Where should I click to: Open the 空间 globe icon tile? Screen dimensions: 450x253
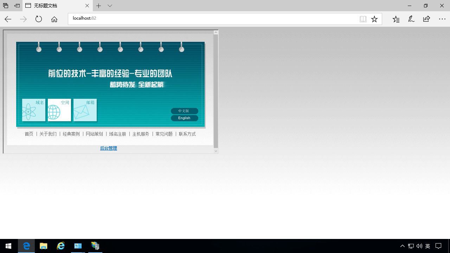click(x=59, y=110)
